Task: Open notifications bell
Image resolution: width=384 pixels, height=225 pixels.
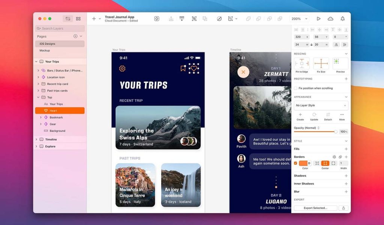Action: pos(343,19)
